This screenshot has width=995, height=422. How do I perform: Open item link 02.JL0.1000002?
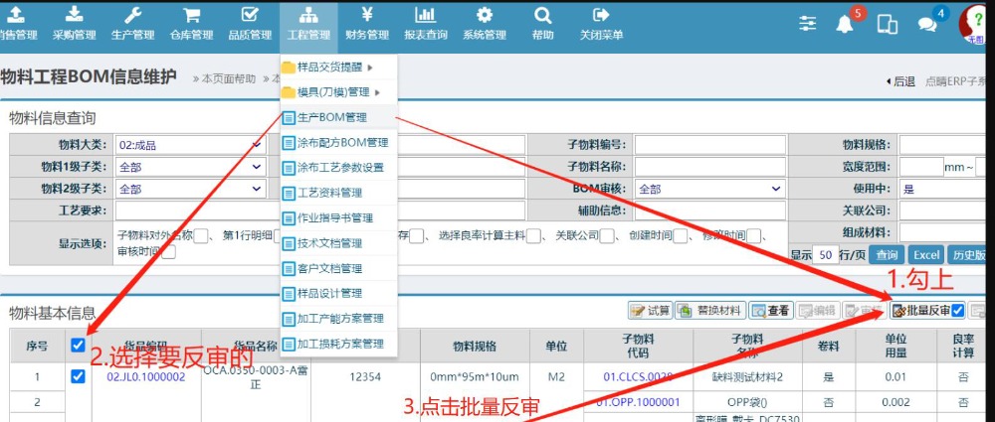pyautogui.click(x=145, y=377)
